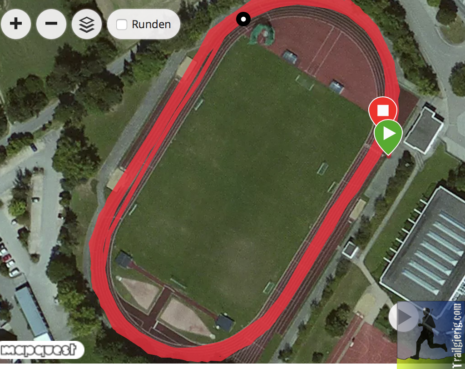
Task: Zoom in with the plus button
Action: click(16, 24)
